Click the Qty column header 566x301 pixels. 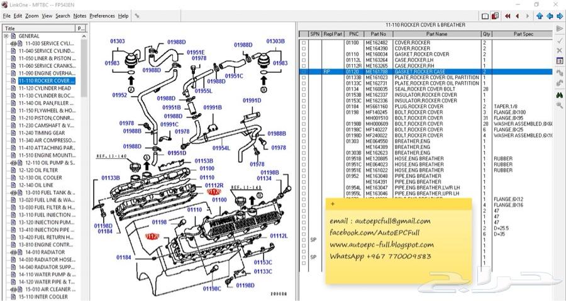(486, 34)
